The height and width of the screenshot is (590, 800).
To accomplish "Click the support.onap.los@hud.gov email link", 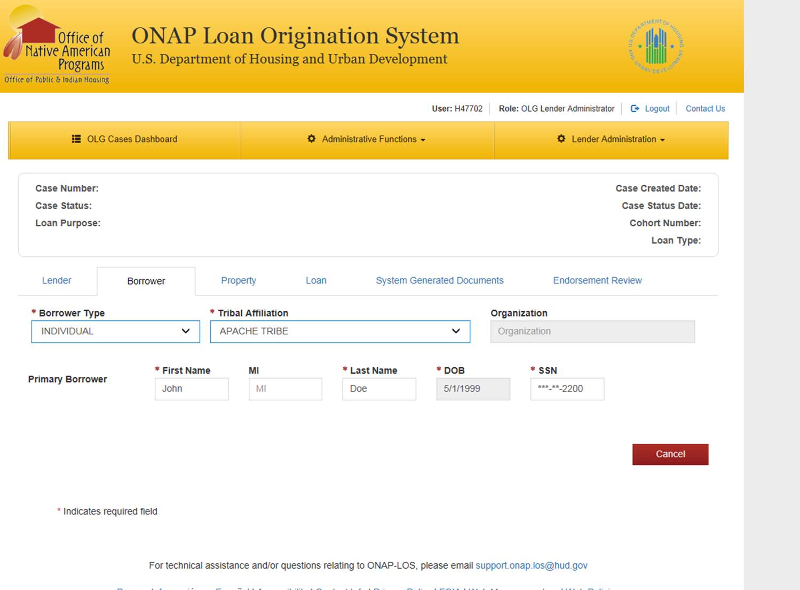I will tap(532, 565).
